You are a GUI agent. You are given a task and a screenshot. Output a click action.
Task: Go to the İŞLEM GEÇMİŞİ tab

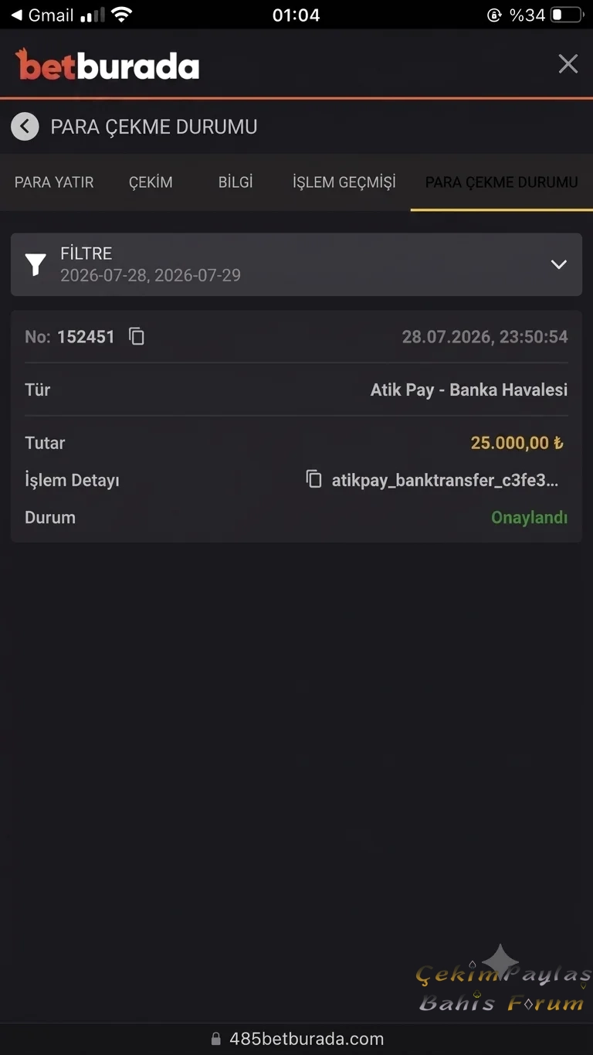click(x=344, y=182)
